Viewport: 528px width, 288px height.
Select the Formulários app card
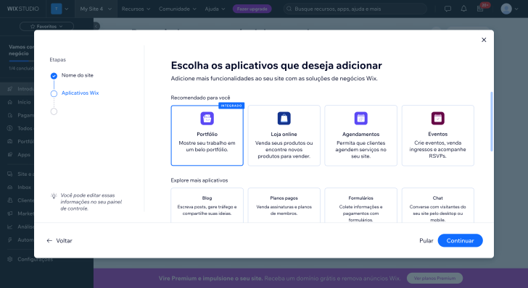pos(360,206)
